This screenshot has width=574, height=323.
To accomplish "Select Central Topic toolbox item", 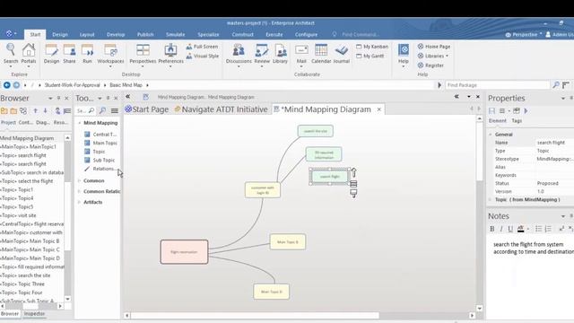I will 100,135.
